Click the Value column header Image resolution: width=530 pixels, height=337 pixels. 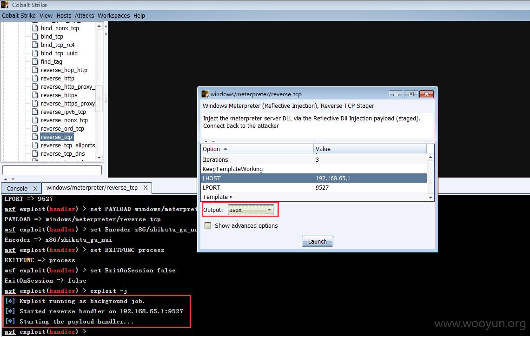pos(370,149)
